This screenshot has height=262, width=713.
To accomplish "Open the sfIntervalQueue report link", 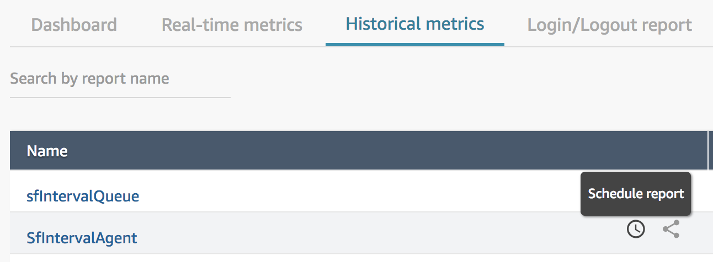I will click(83, 196).
